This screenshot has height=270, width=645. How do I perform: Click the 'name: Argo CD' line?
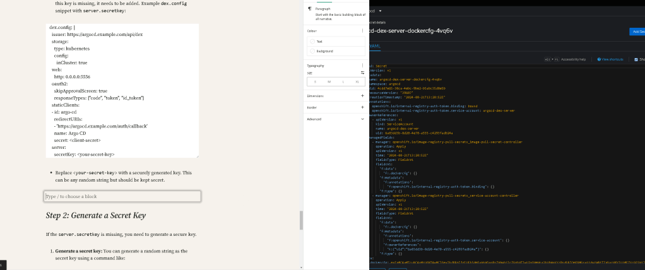(70, 133)
